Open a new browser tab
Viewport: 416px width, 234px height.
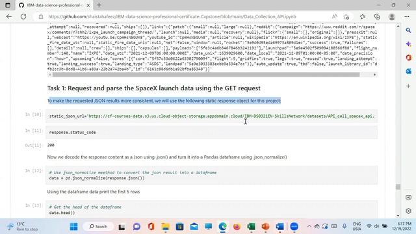[x=99, y=5]
